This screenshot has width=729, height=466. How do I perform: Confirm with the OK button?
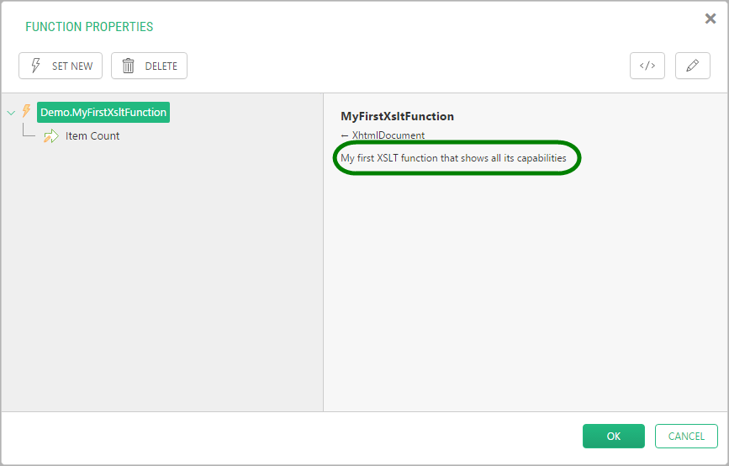click(x=613, y=436)
